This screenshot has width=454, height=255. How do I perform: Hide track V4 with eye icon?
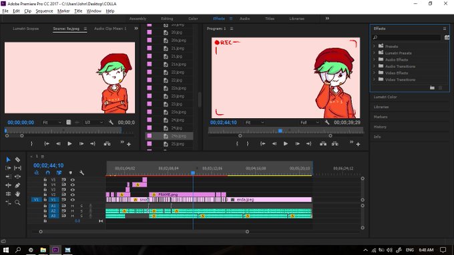click(72, 185)
